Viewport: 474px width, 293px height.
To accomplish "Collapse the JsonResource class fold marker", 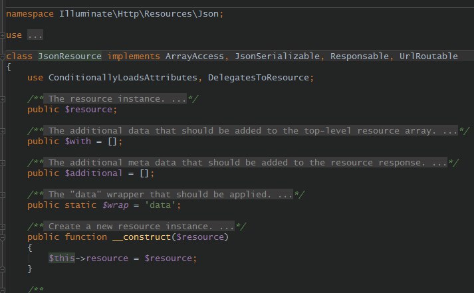I will tap(3, 56).
